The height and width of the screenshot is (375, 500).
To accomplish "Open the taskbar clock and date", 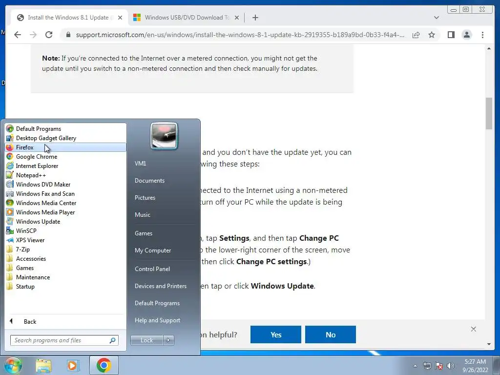I will (x=475, y=366).
